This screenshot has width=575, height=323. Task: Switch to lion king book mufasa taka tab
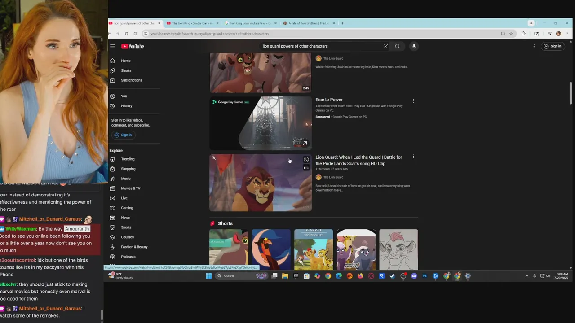click(249, 23)
